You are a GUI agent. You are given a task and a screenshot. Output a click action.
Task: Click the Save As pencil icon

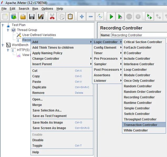click(x=41, y=17)
